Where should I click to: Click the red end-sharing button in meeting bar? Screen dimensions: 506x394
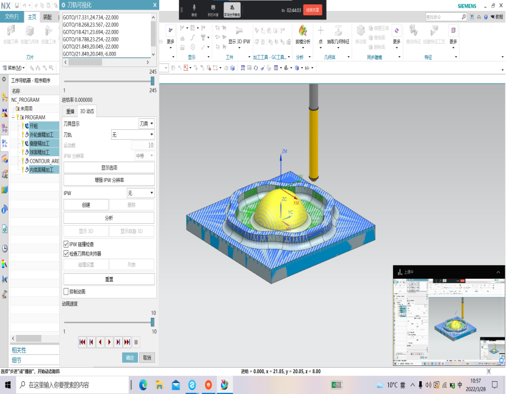pos(313,10)
